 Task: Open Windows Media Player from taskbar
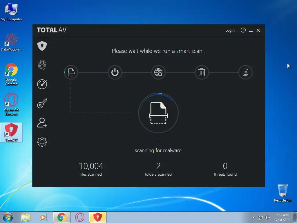click(x=44, y=217)
